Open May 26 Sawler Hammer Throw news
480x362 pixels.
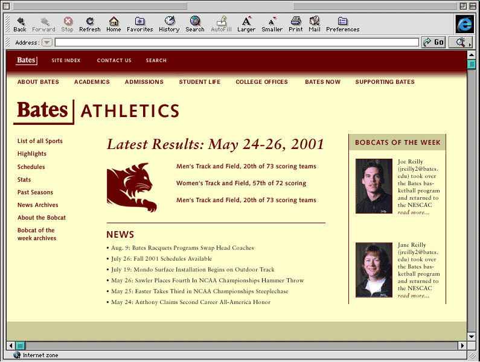207,281
